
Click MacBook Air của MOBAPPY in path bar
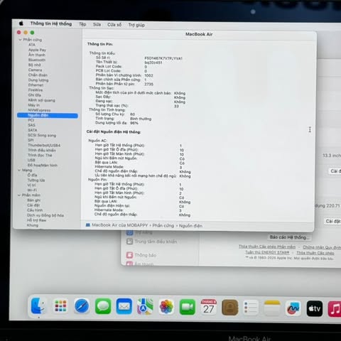click(x=119, y=225)
